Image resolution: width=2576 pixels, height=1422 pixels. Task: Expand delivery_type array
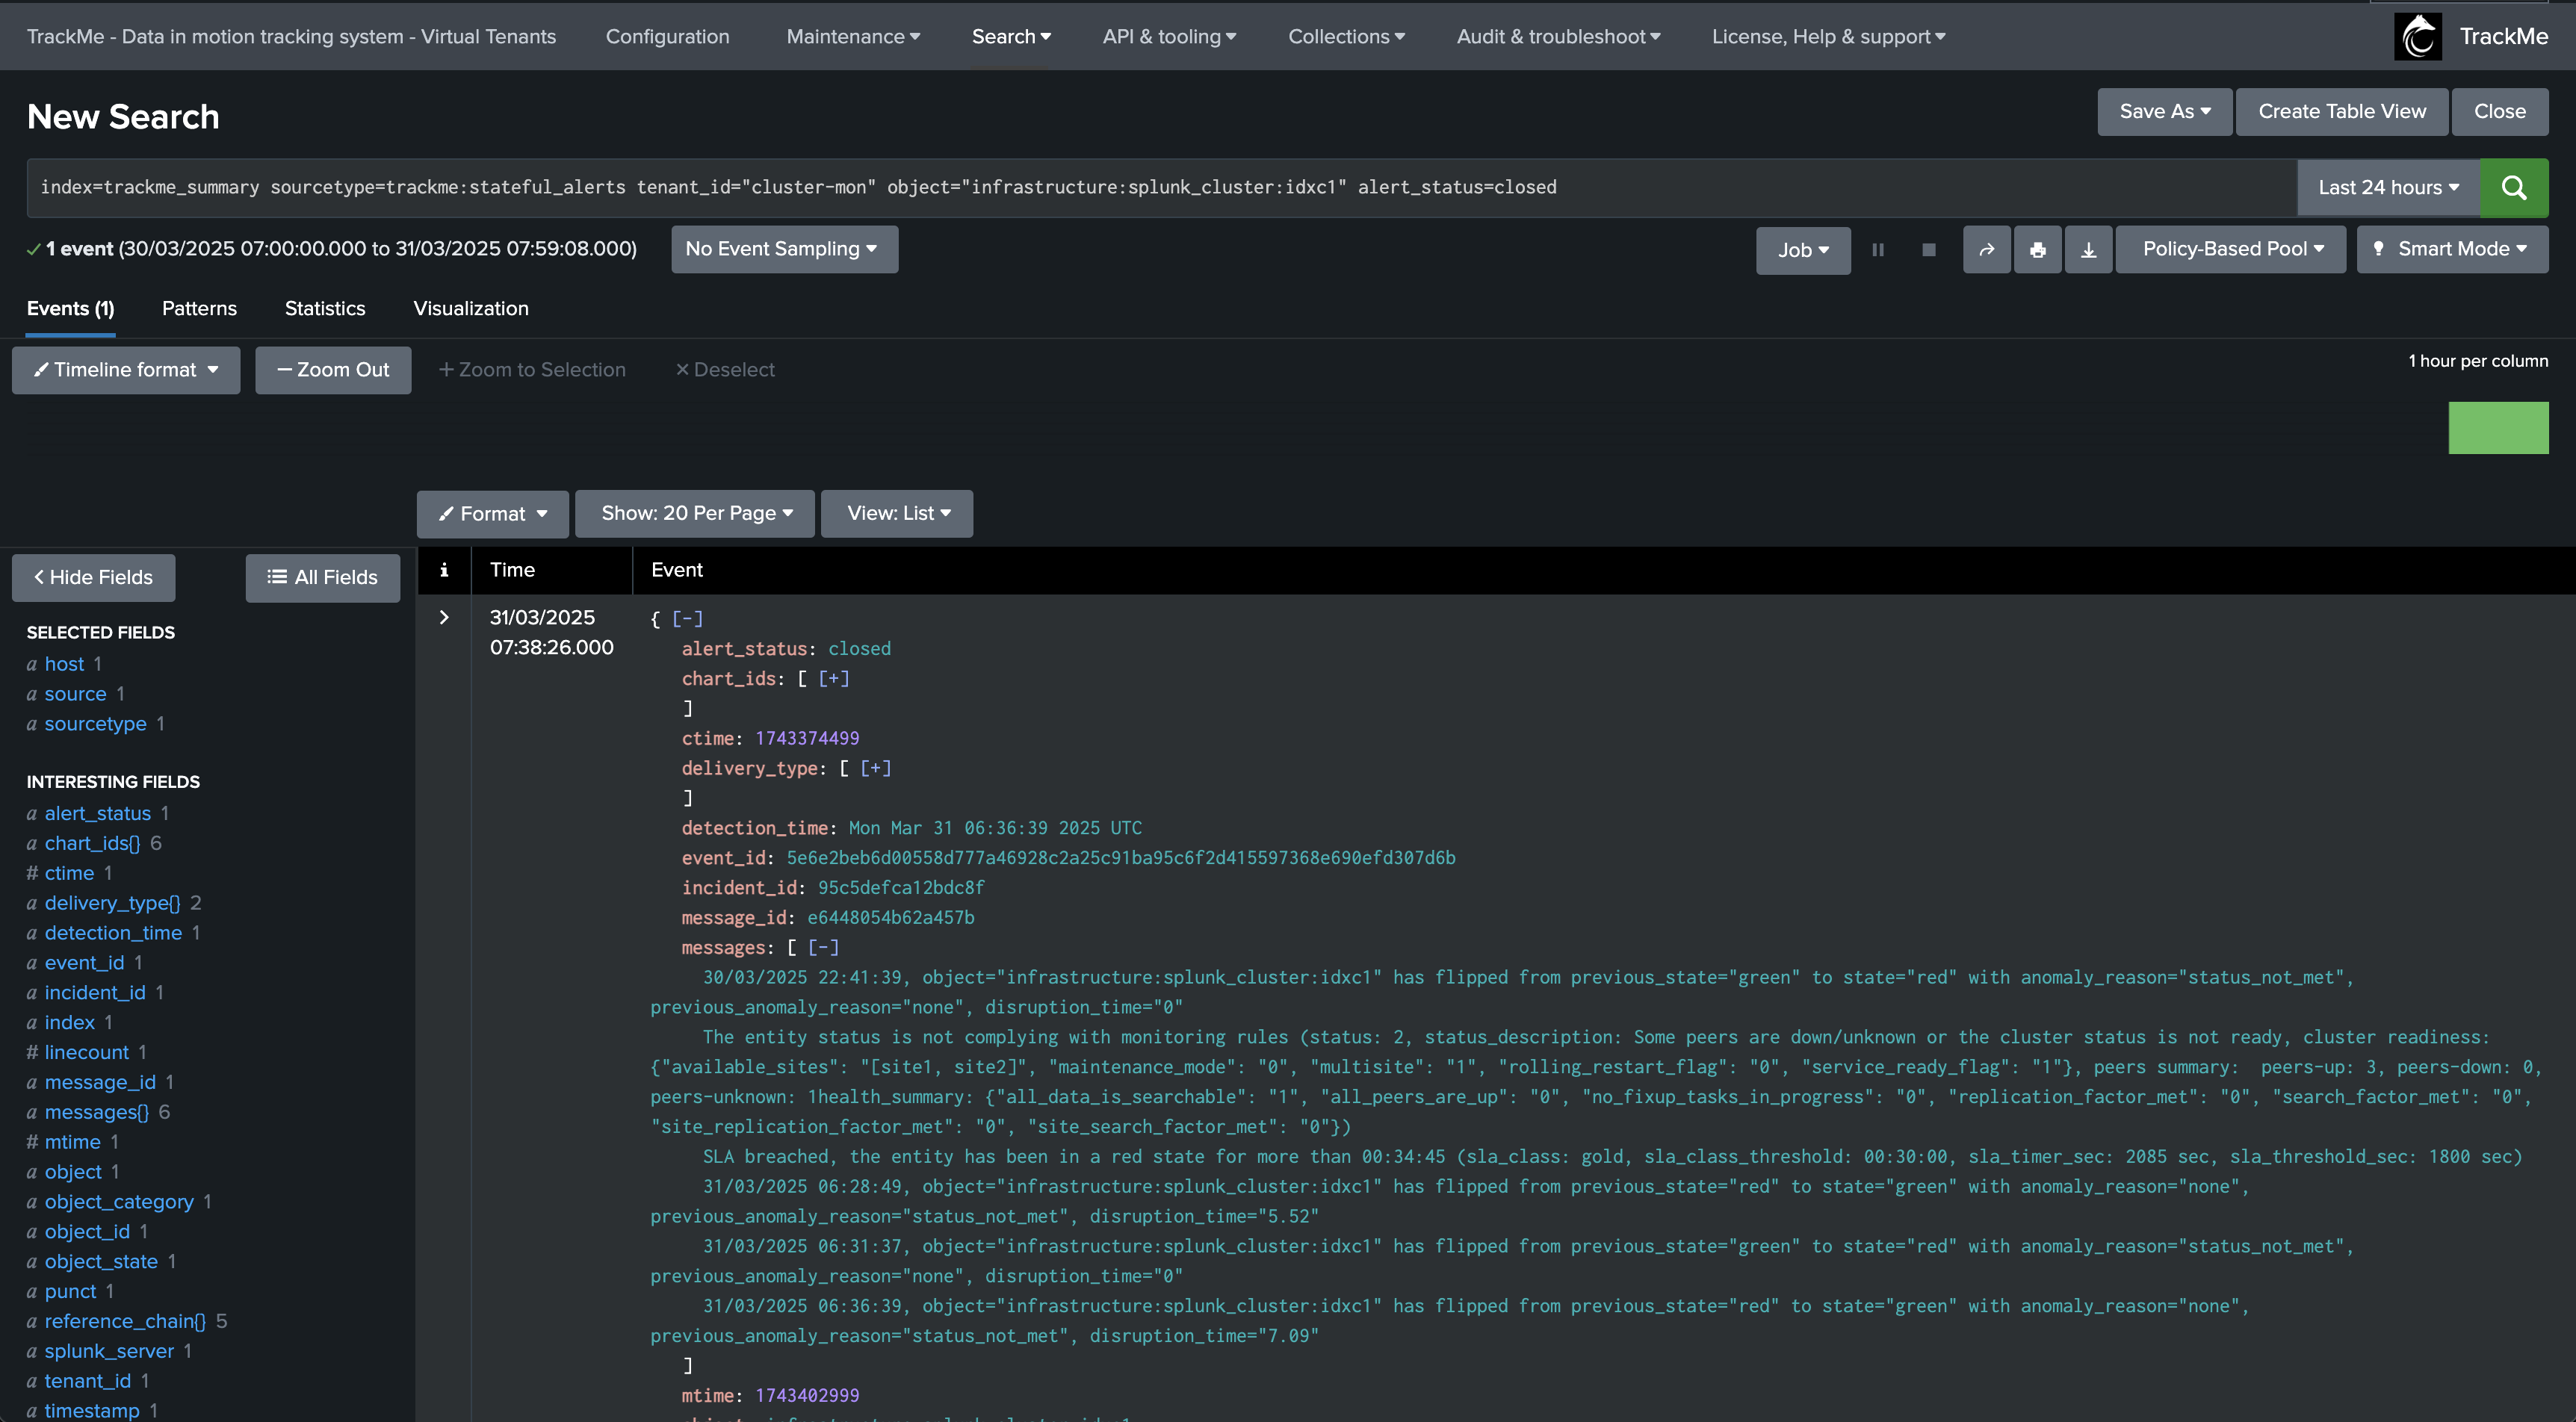click(875, 768)
